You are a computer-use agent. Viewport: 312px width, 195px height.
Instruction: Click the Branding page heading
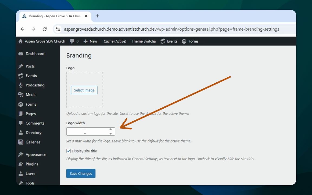pyautogui.click(x=79, y=55)
